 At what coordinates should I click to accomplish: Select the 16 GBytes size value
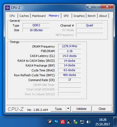(x=36, y=30)
